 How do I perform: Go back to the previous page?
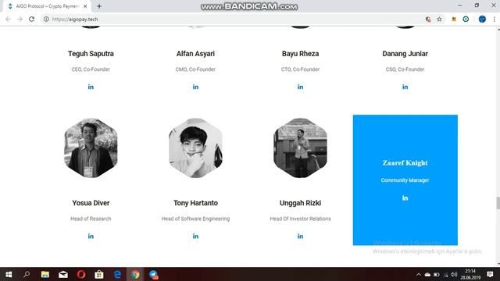(8, 19)
